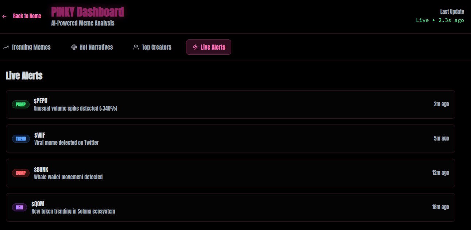
Task: Click the lightning bolt icon on Live Alerts
Action: point(195,47)
